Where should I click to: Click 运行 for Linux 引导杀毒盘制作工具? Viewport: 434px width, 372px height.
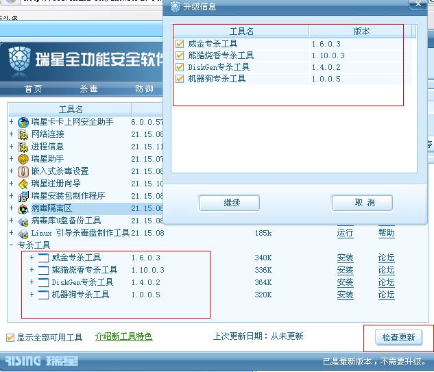[345, 233]
